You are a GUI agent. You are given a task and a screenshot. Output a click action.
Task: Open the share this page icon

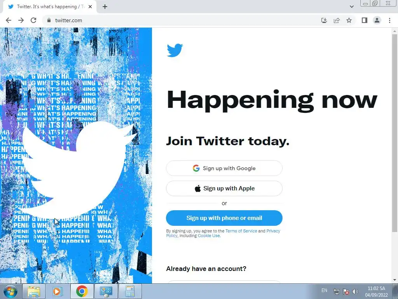pos(337,20)
